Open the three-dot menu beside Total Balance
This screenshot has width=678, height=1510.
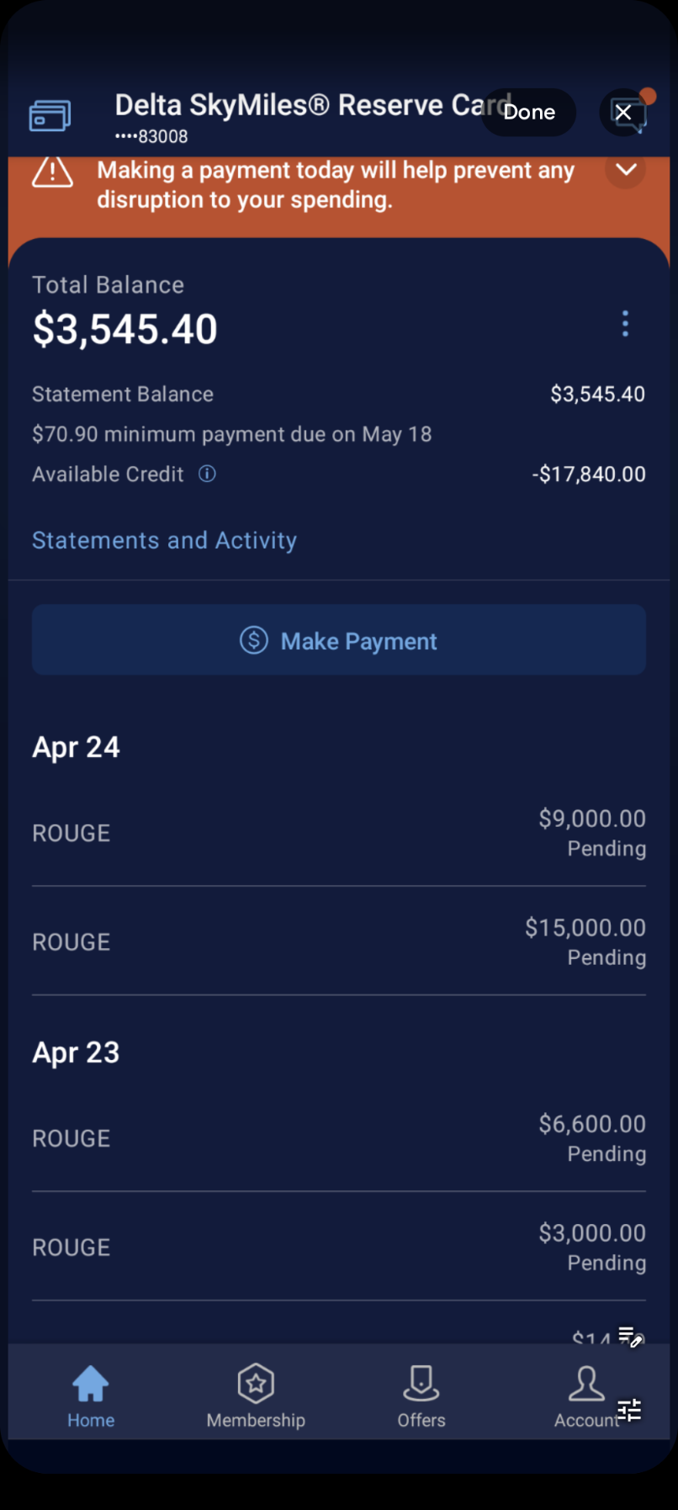point(625,324)
